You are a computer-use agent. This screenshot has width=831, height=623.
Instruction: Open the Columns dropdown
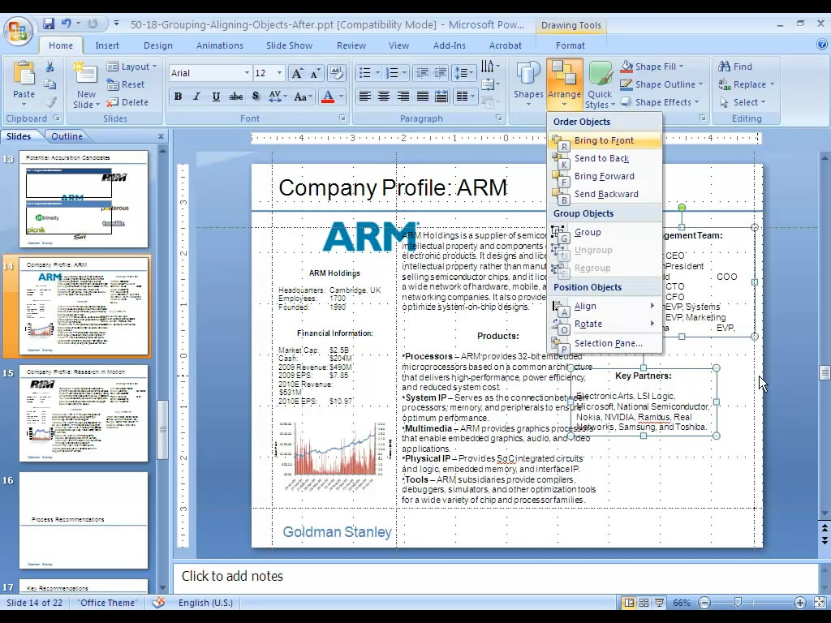click(x=465, y=97)
